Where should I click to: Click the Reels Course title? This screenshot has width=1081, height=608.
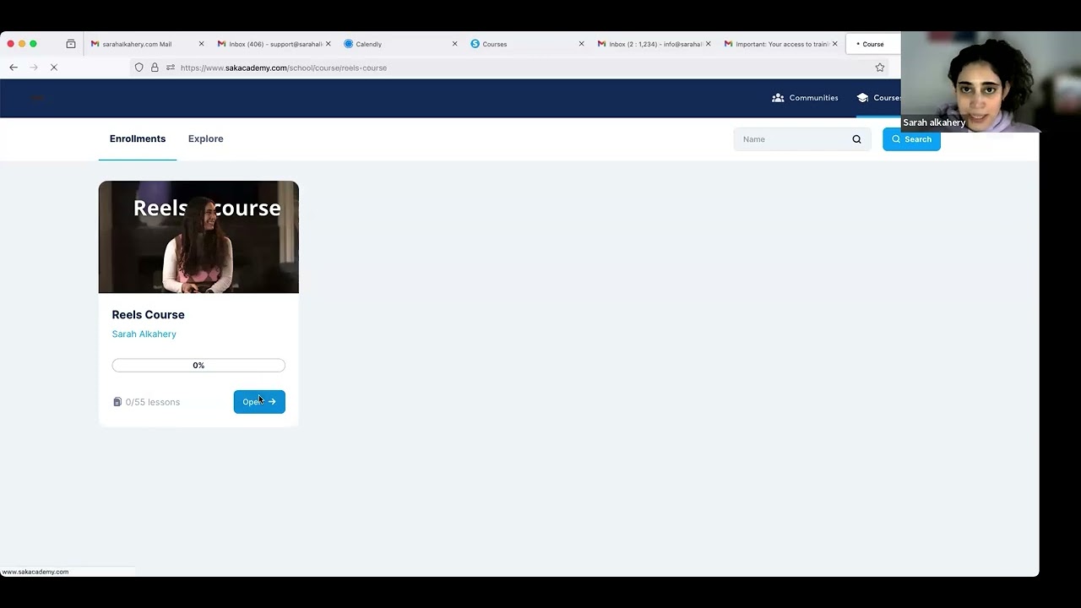148,315
